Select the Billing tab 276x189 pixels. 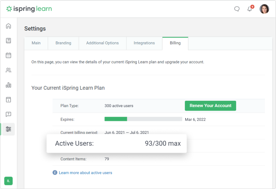(175, 43)
